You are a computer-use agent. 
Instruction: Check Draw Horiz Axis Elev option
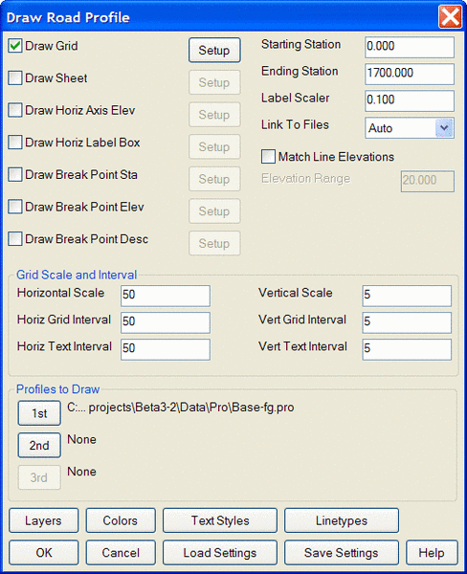click(15, 110)
